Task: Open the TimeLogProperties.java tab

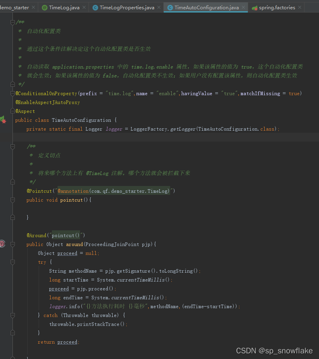Action: click(127, 8)
